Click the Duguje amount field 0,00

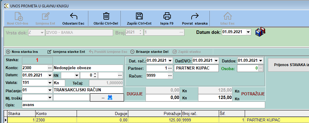click(x=163, y=97)
